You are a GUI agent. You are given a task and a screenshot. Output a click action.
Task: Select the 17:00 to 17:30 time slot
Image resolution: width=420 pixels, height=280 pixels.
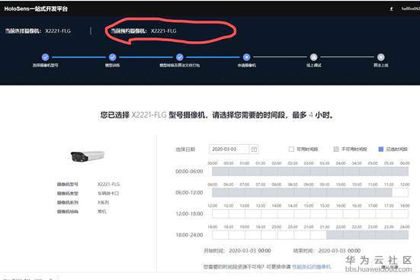pyautogui.click(x=383, y=214)
